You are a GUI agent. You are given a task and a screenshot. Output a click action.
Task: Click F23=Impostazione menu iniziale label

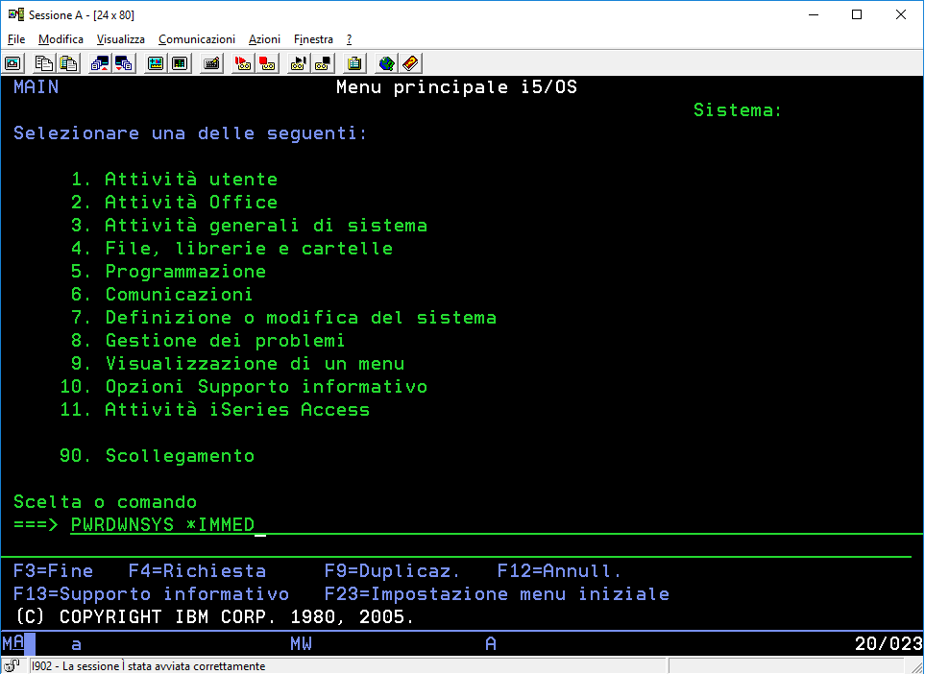(x=497, y=593)
